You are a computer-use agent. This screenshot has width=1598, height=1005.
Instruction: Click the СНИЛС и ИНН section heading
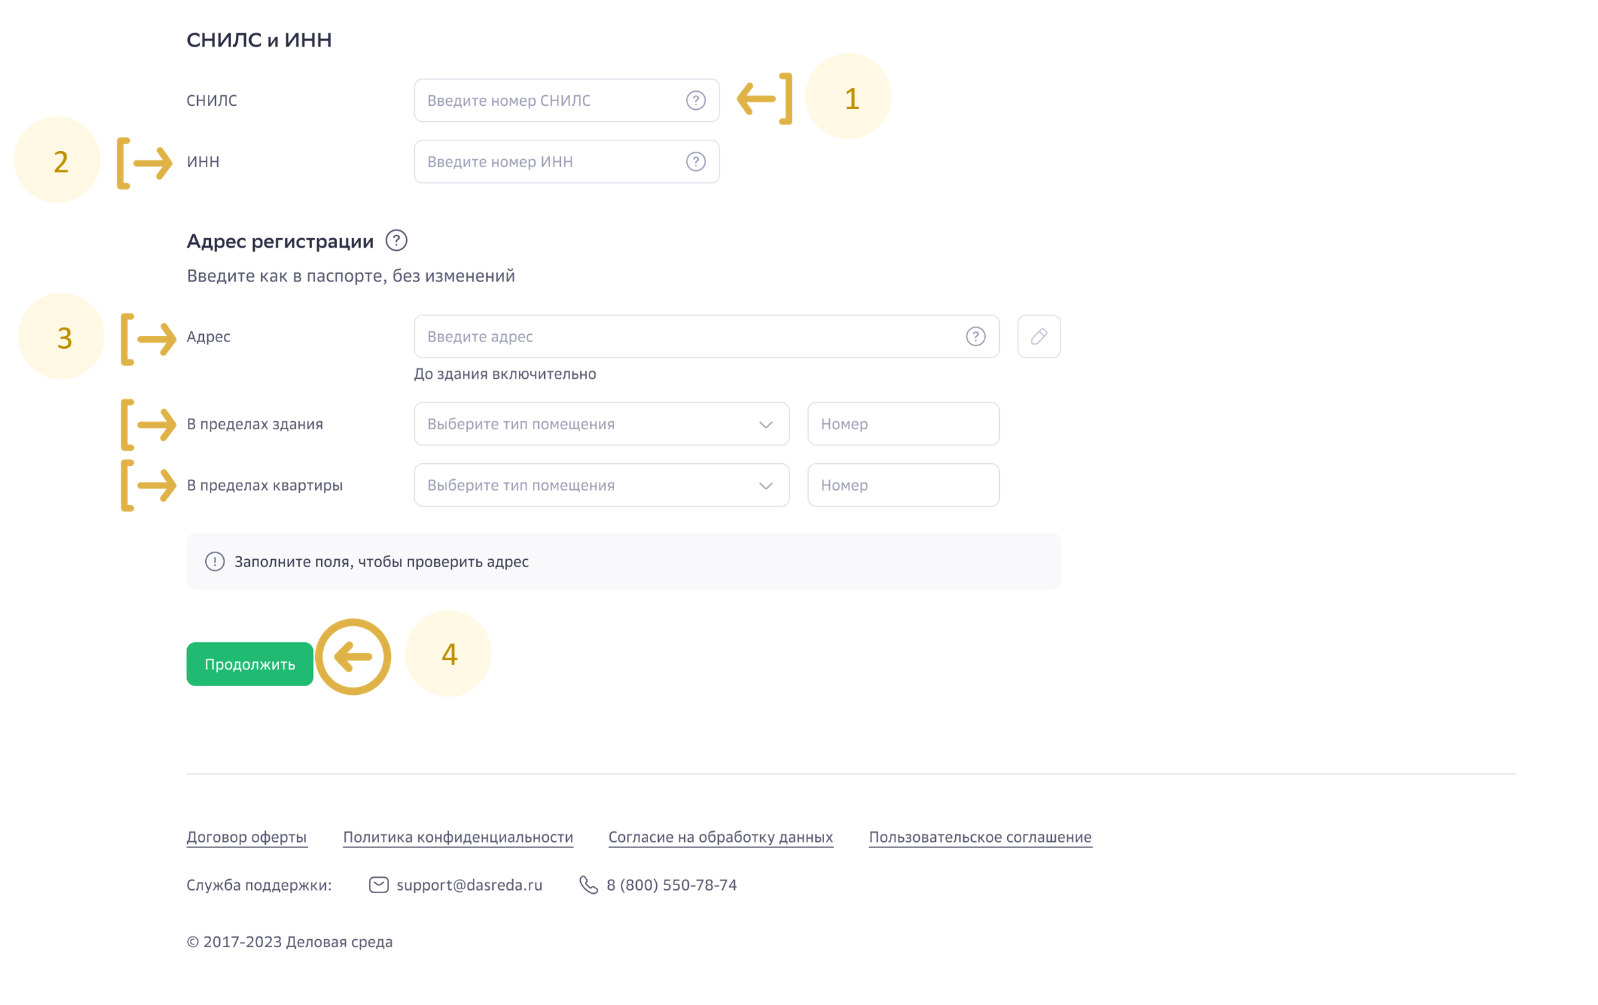click(259, 41)
